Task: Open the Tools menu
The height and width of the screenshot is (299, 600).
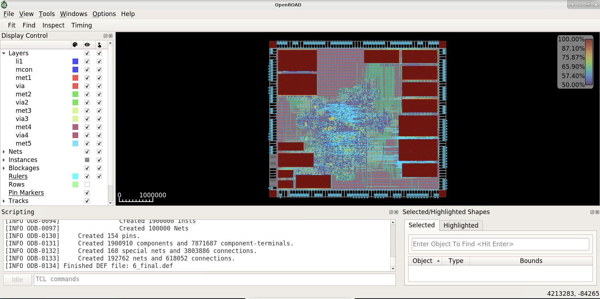Action: pyautogui.click(x=47, y=14)
